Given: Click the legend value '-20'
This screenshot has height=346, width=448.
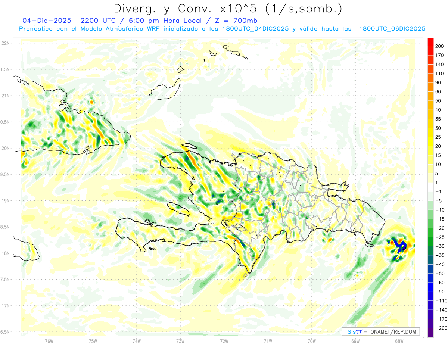Looking at the screenshot, I should [441, 228].
